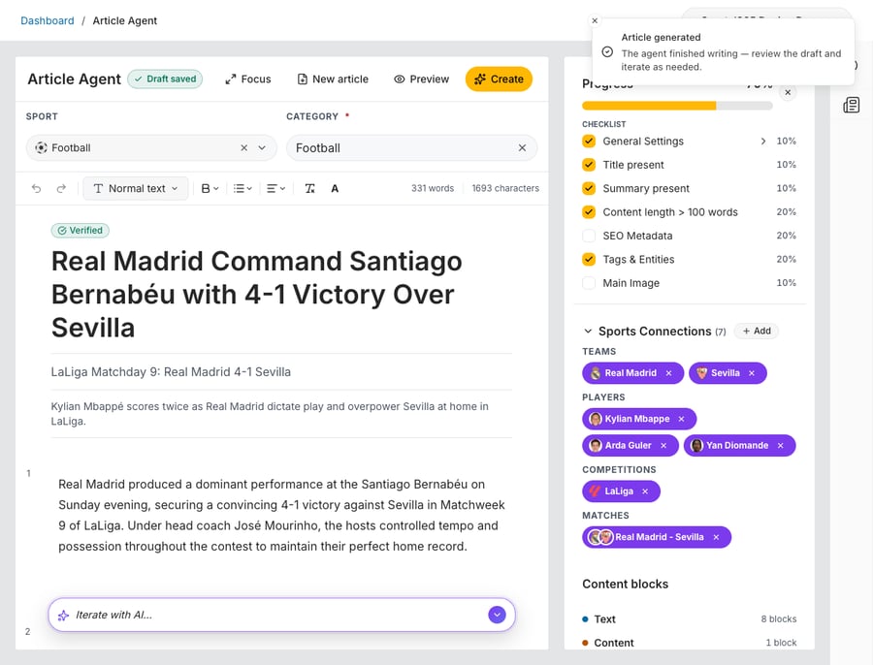Click the yellow Create button
Screen dimensions: 873x665
click(x=499, y=79)
